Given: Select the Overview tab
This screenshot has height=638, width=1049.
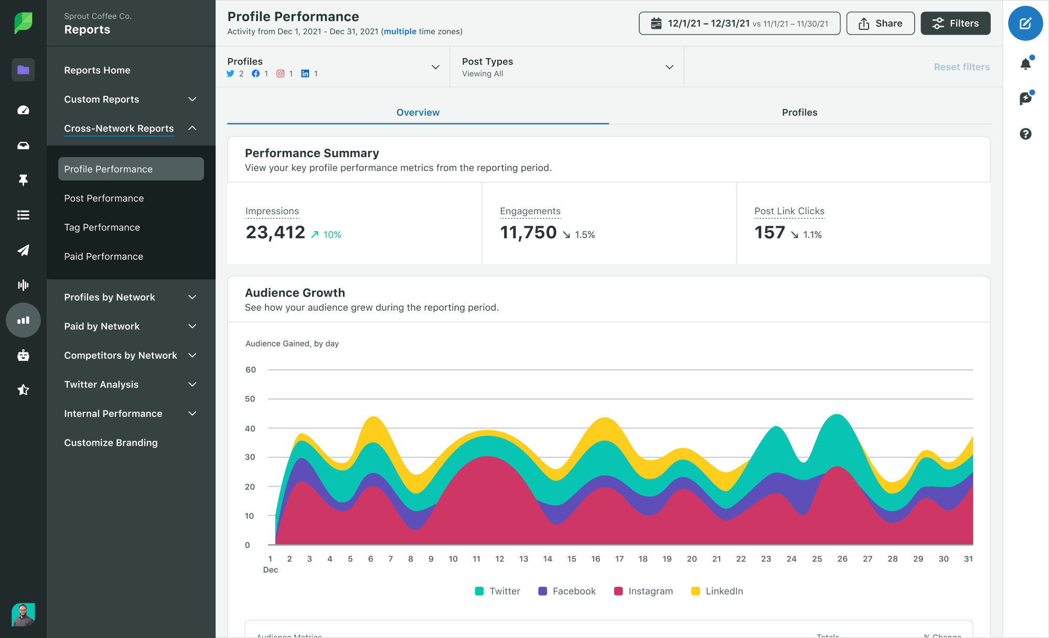Looking at the screenshot, I should point(418,112).
